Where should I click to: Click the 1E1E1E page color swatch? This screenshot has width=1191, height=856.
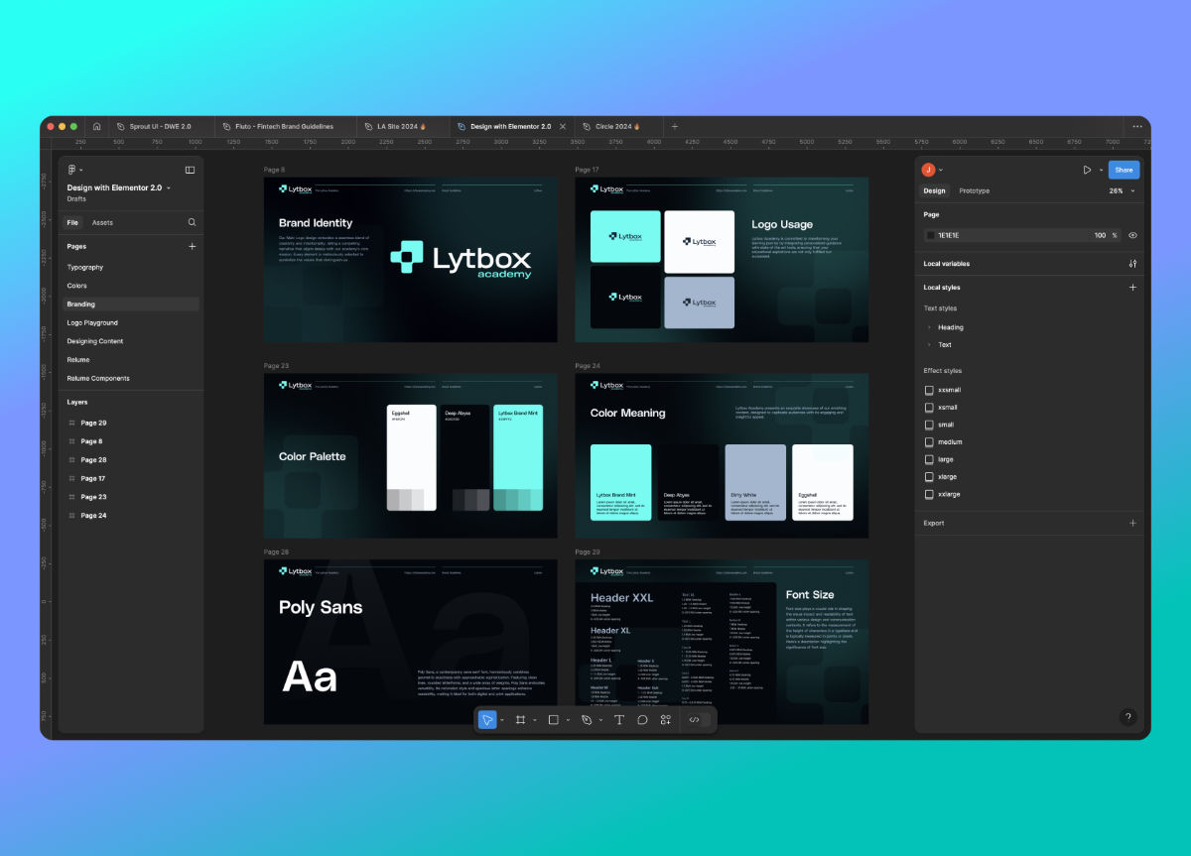929,235
